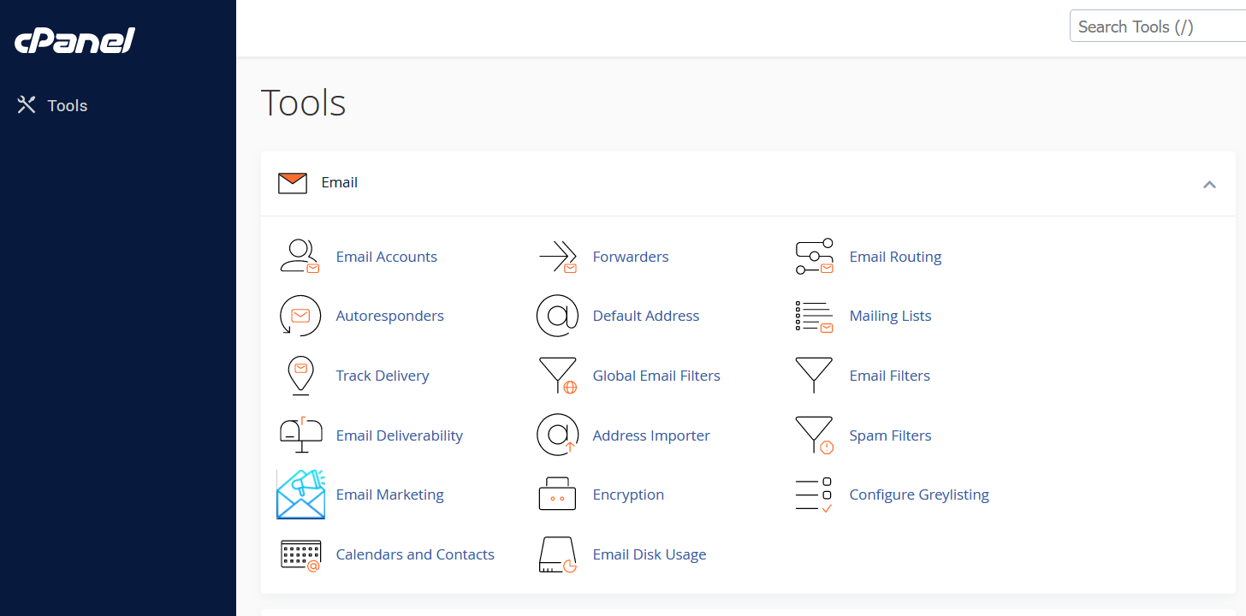Click the Tools page heading
The width and height of the screenshot is (1246, 616).
coord(304,103)
